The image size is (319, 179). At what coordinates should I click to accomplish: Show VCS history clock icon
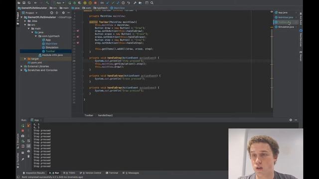123,3
